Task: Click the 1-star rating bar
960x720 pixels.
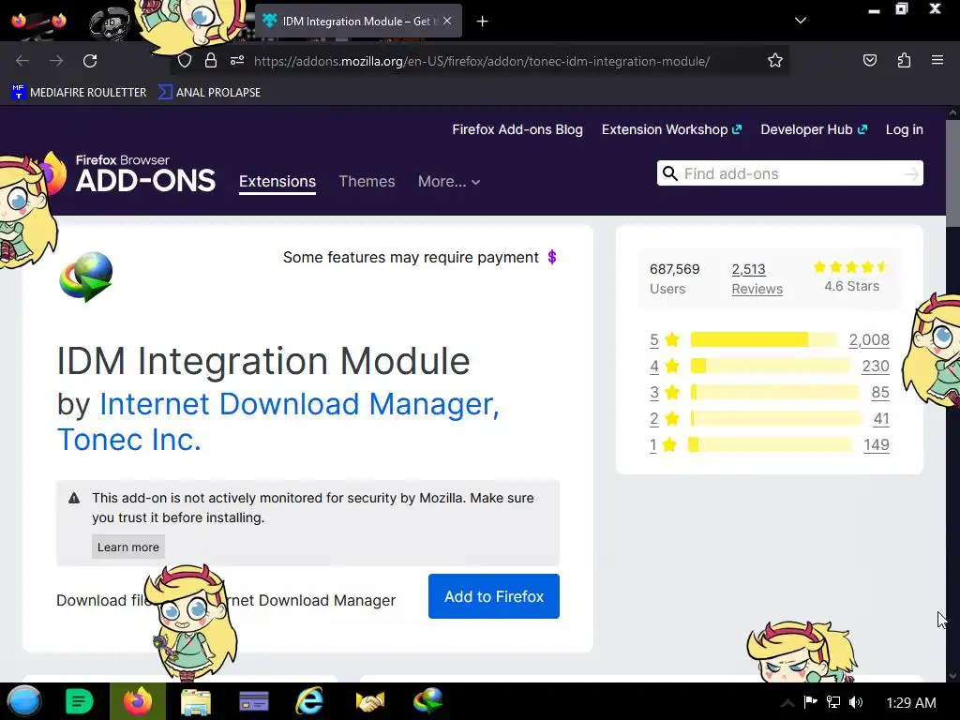Action: [x=770, y=445]
